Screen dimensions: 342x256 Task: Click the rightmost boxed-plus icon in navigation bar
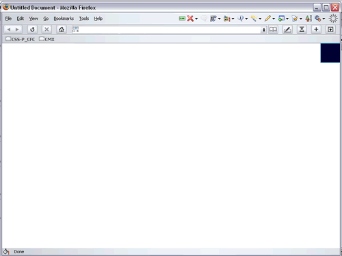(x=330, y=29)
